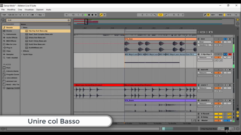
Task: Collapse the Bass folder in browser
Action: pos(22,27)
